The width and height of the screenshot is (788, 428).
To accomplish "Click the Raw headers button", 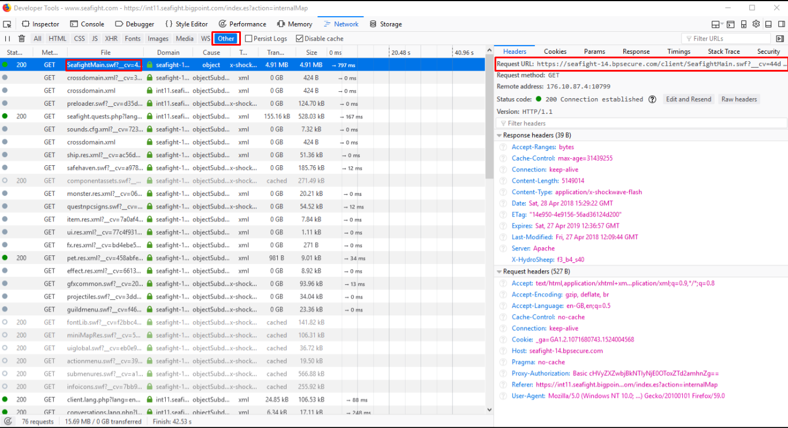I will click(739, 99).
